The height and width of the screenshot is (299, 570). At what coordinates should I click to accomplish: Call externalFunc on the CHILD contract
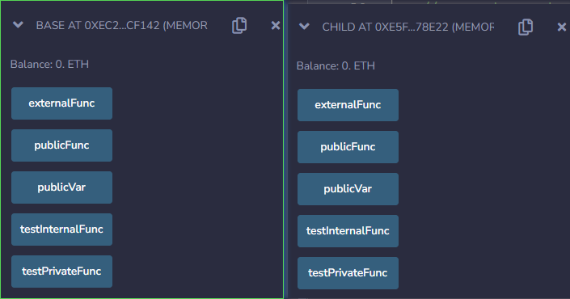[x=348, y=105]
